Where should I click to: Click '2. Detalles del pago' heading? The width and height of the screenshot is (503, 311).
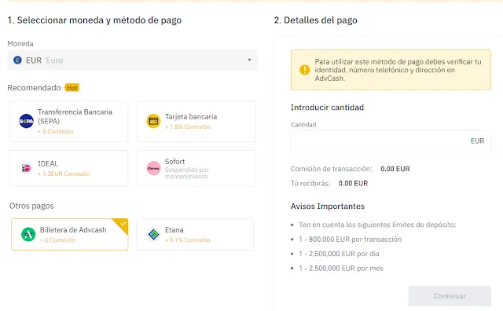point(316,20)
